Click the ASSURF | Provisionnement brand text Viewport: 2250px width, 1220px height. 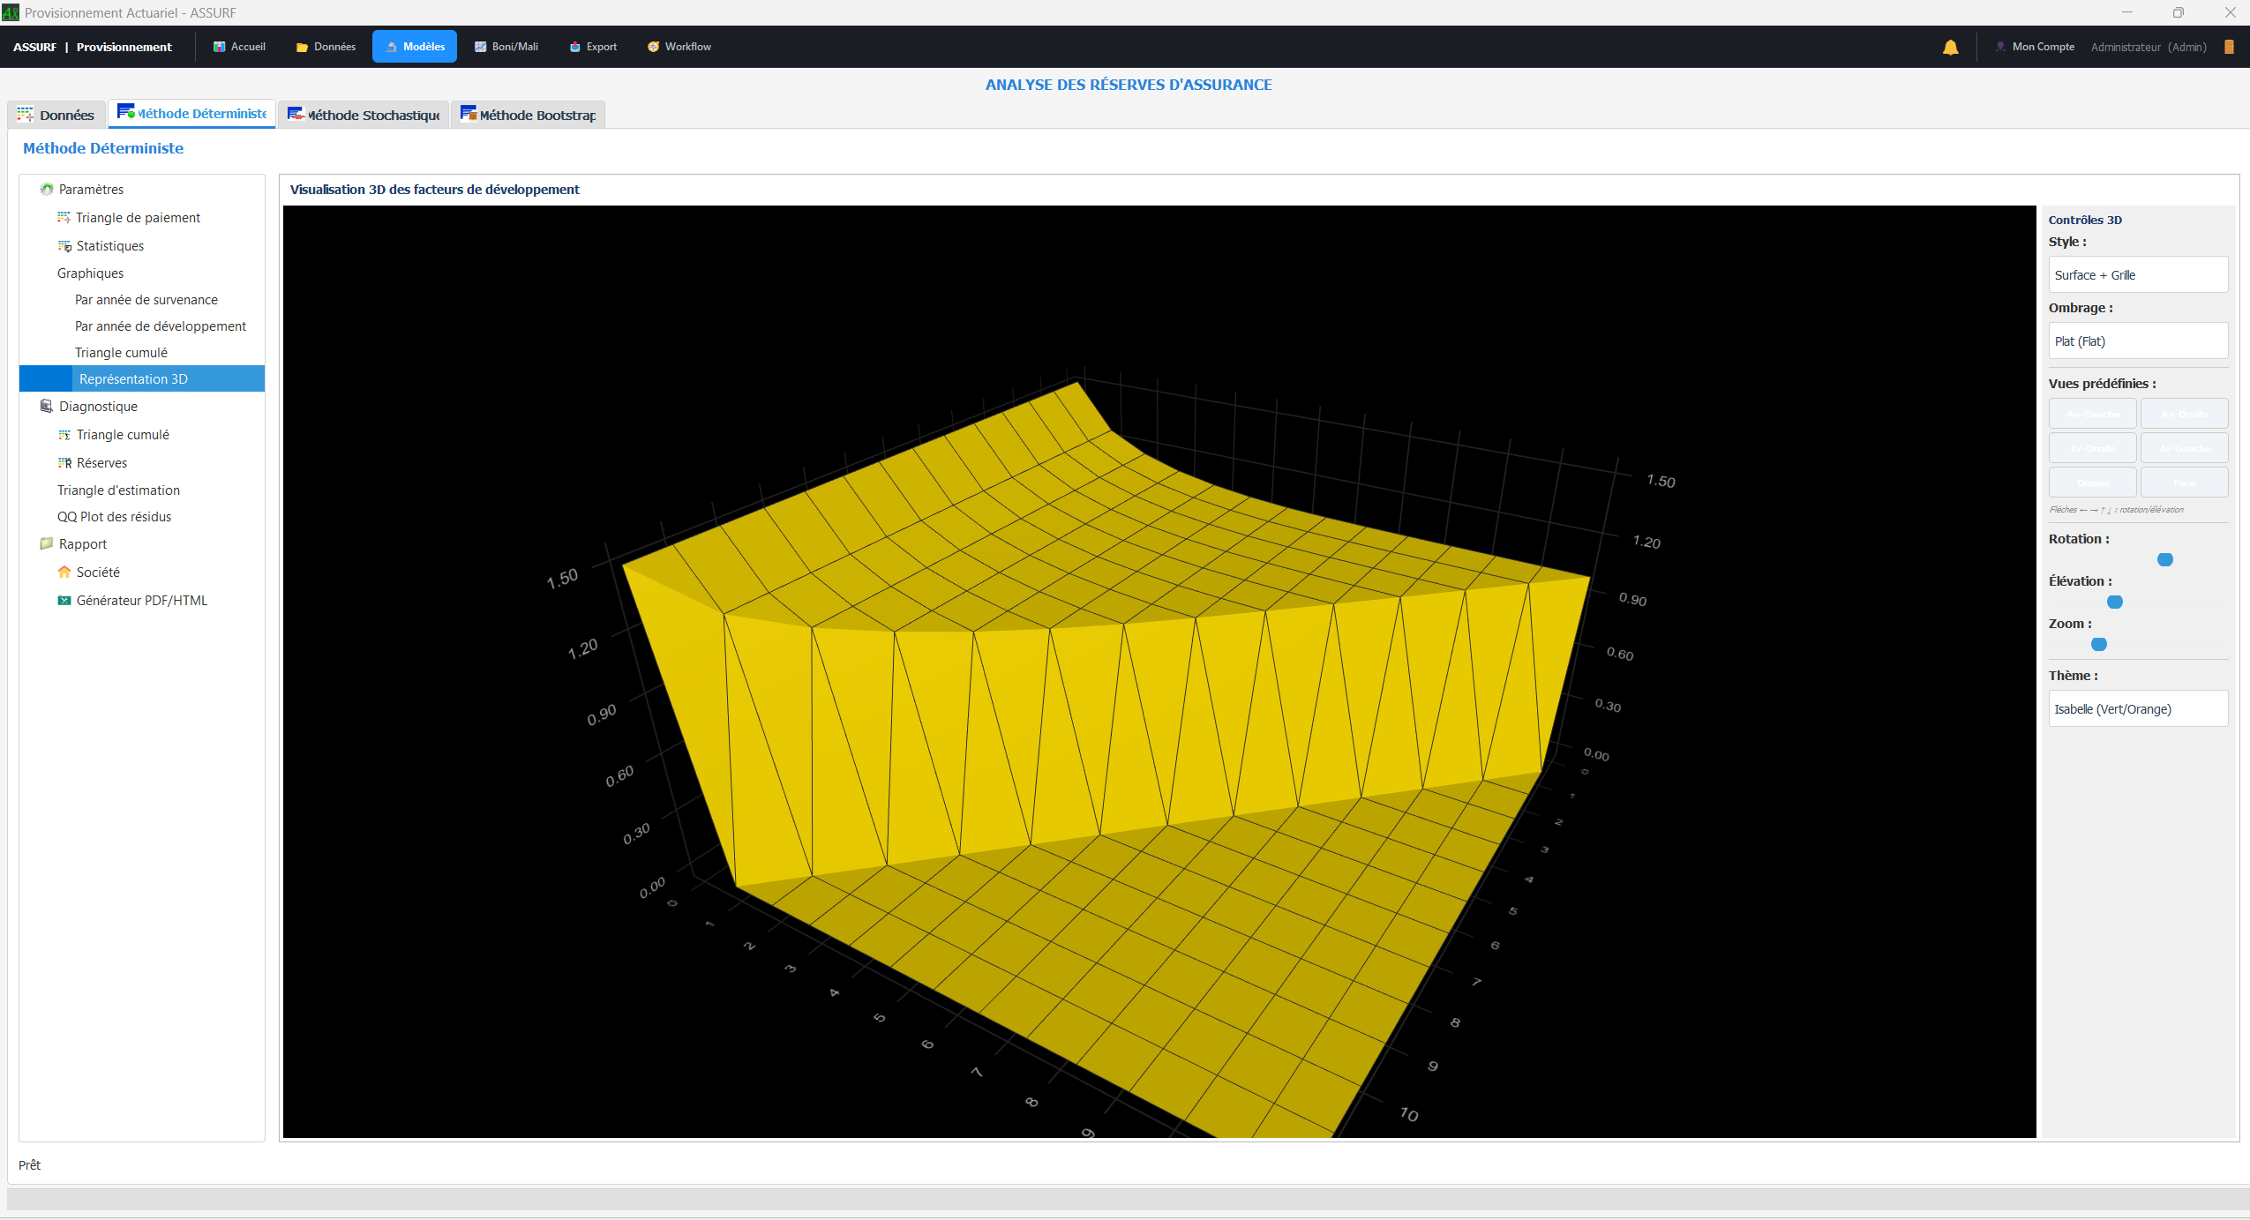coord(92,47)
